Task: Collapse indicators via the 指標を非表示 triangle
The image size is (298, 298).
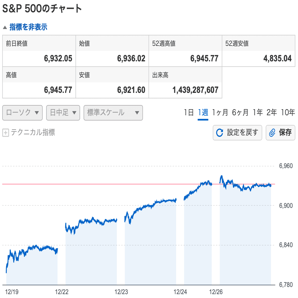Action: [x=5, y=27]
